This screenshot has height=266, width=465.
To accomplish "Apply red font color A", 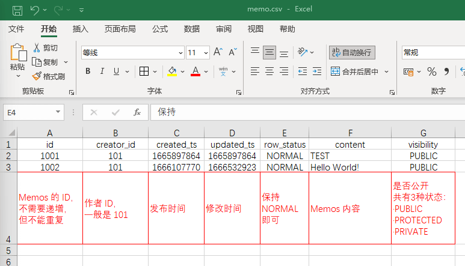I will click(x=196, y=71).
